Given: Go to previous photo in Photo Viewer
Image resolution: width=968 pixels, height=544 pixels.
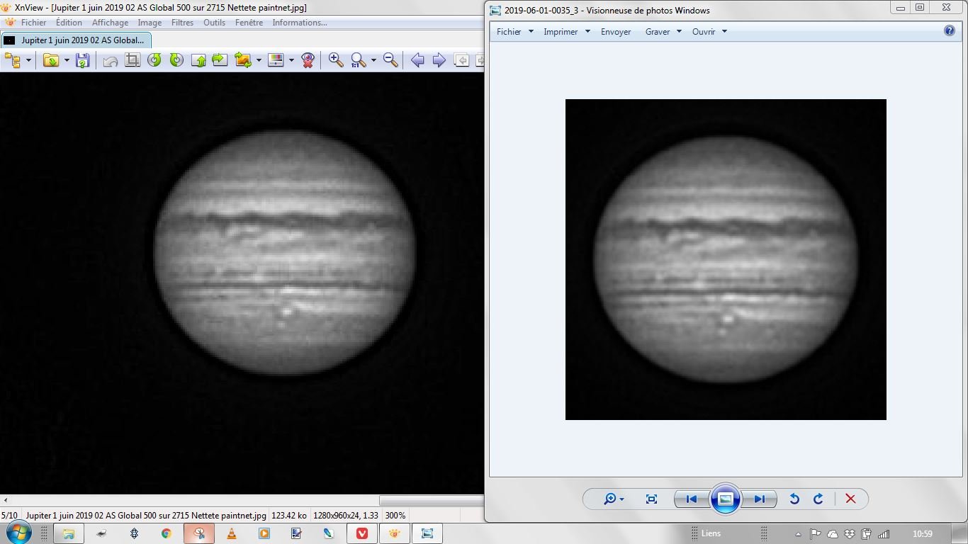Looking at the screenshot, I should [x=691, y=499].
